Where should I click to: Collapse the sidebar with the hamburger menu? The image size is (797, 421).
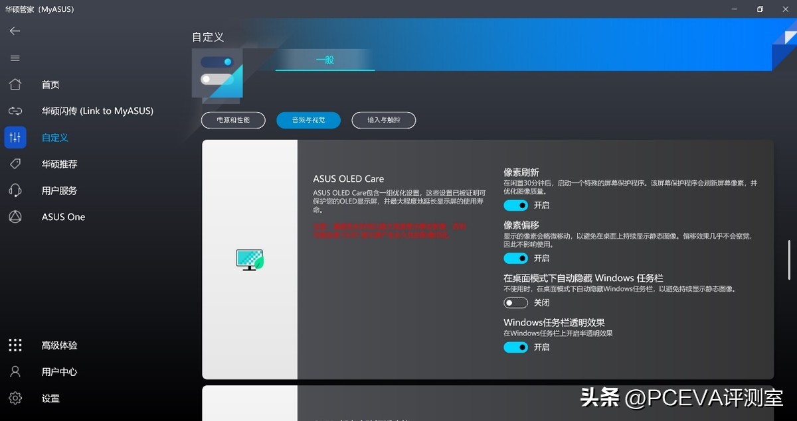pos(15,58)
